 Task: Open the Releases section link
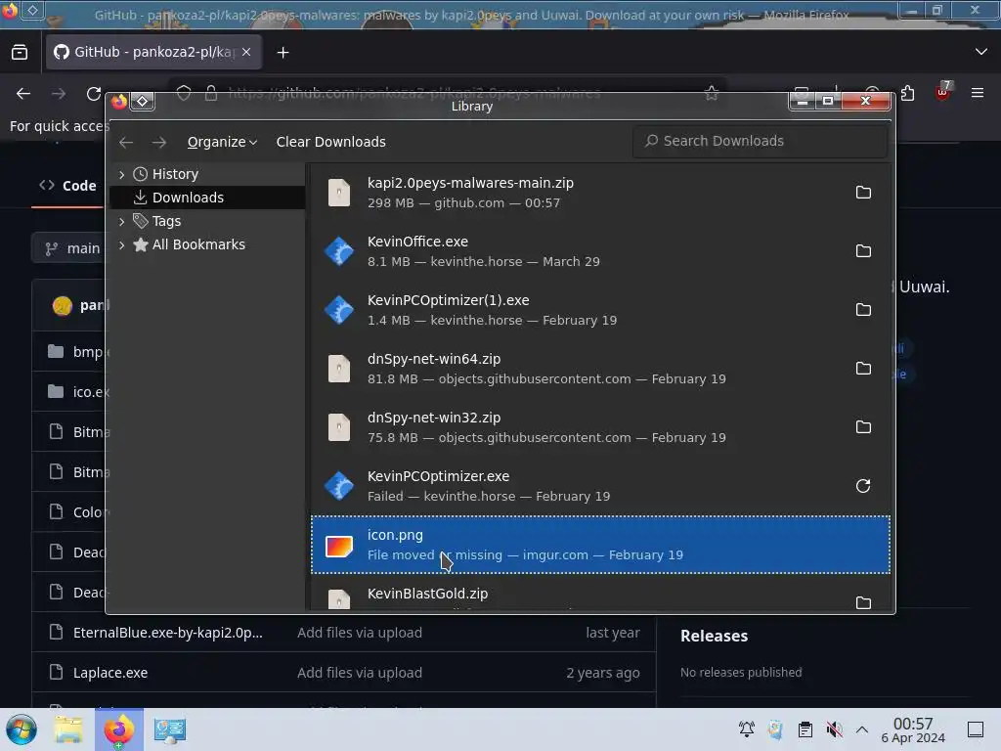tap(714, 636)
